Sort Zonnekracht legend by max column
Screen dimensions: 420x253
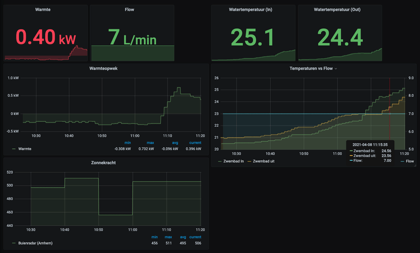[x=168, y=237]
